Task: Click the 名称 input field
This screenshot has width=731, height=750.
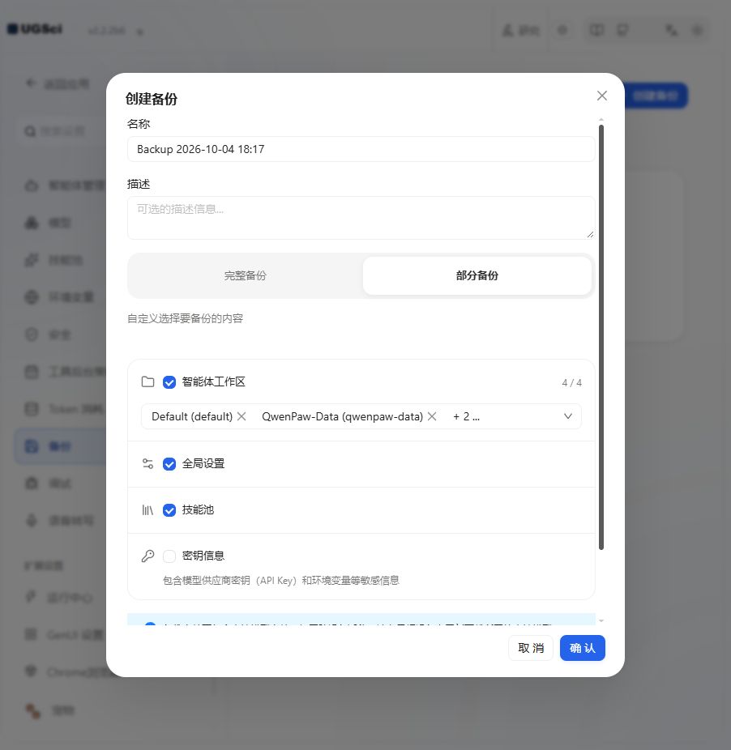Action: 361,149
